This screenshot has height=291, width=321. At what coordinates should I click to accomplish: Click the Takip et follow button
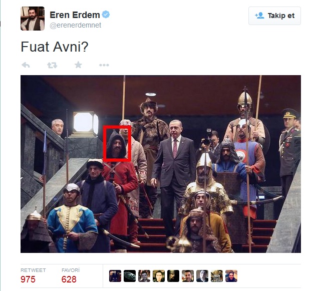point(274,16)
